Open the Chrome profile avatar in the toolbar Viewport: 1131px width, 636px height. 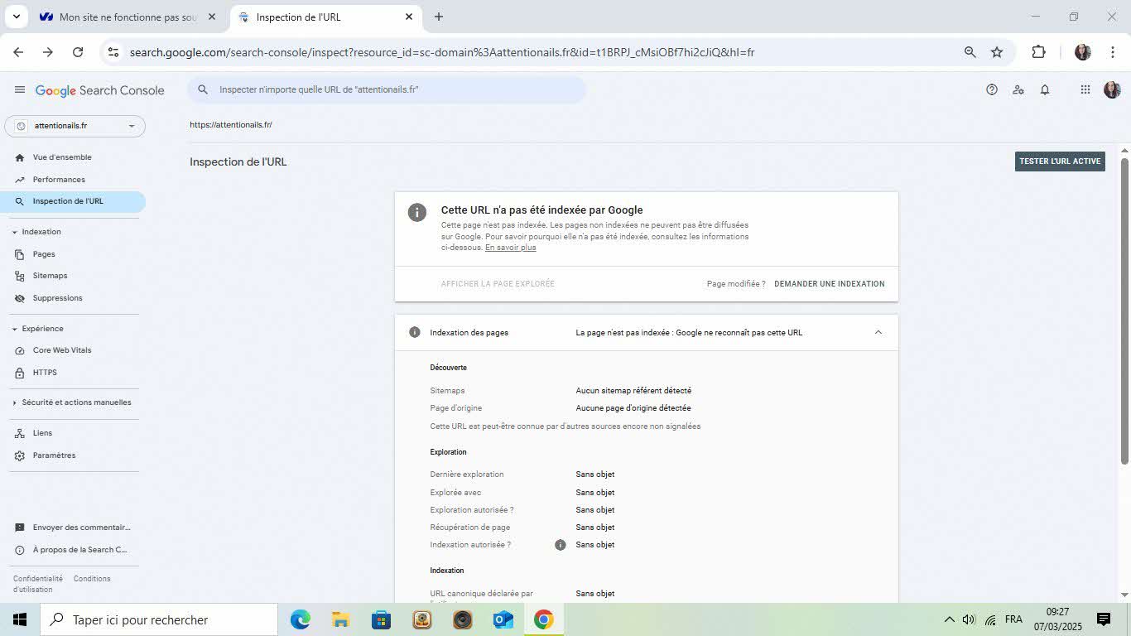click(x=1082, y=52)
